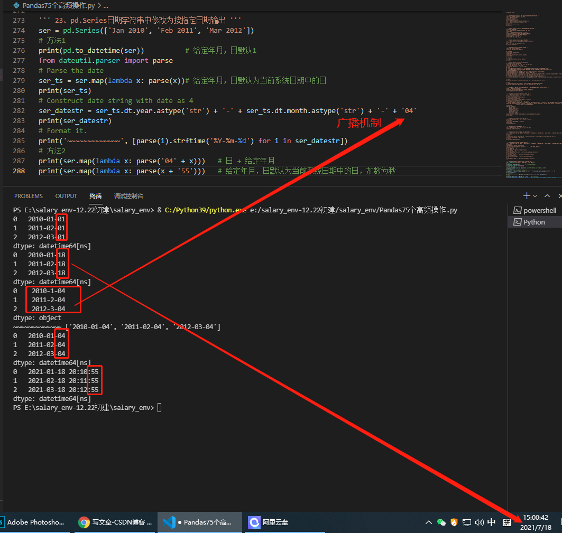The image size is (562, 533).
Task: Click the '# 方法2' comment line
Action: coord(52,151)
